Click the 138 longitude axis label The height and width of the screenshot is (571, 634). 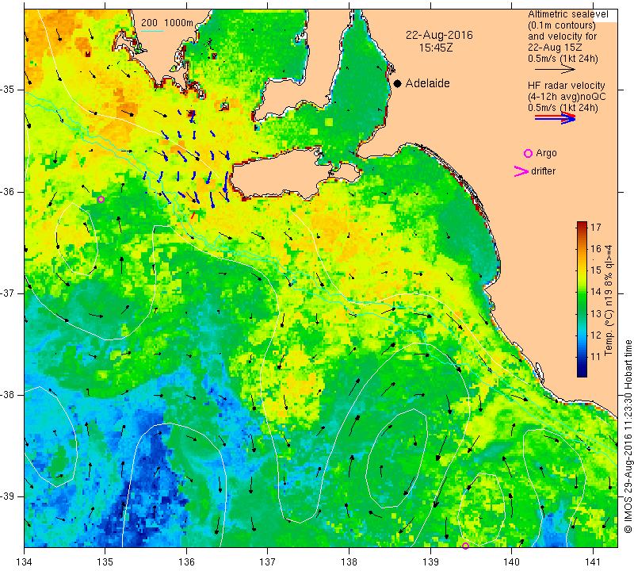349,562
